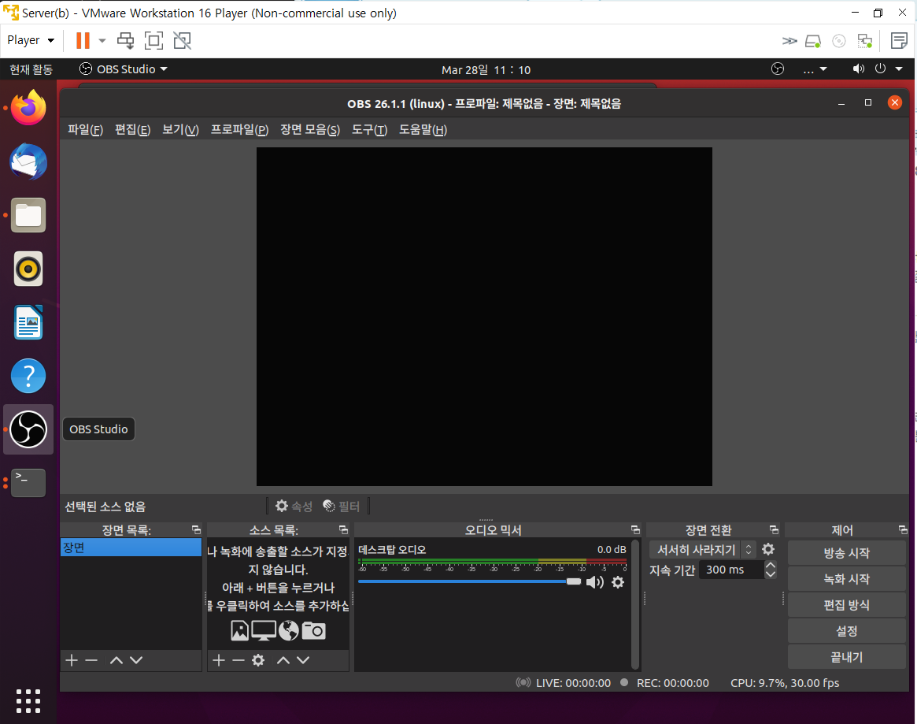
Task: Add a new scene with plus button
Action: 72,660
